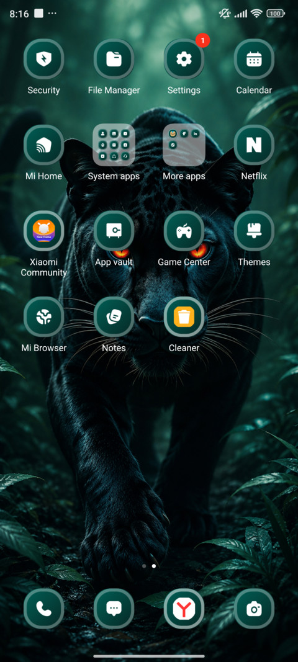This screenshot has width=298, height=662.
Task: Tap the "Game Center" label
Action: [184, 262]
